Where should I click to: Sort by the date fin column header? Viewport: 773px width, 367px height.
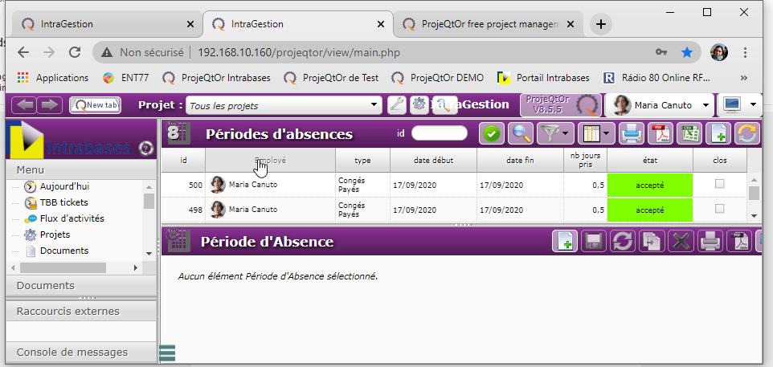[520, 160]
